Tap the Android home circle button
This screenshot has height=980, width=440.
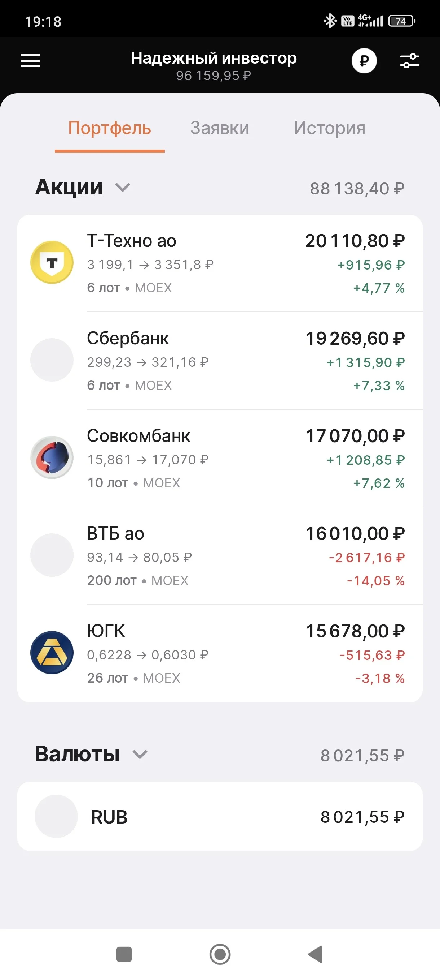click(x=220, y=954)
